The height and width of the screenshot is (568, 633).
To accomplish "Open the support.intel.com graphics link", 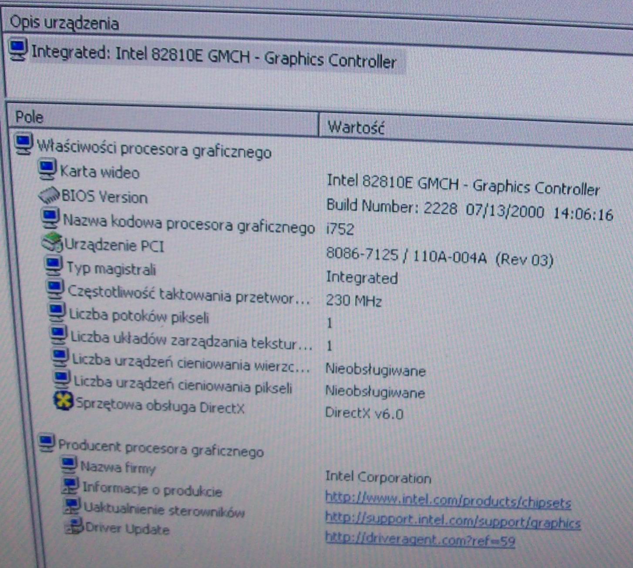I will (453, 520).
